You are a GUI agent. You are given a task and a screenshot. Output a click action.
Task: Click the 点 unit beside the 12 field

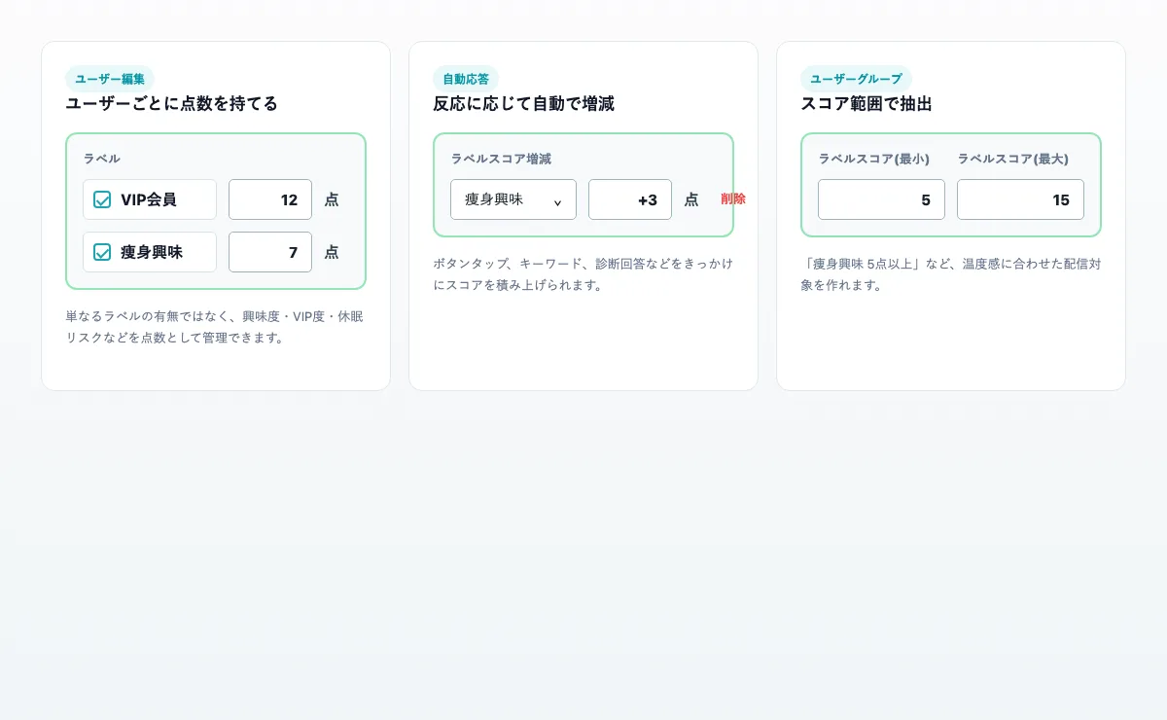click(332, 199)
